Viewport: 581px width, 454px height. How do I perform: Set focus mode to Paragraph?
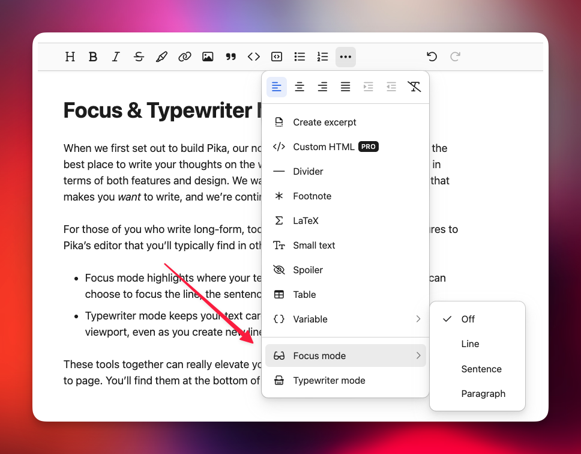pos(477,393)
